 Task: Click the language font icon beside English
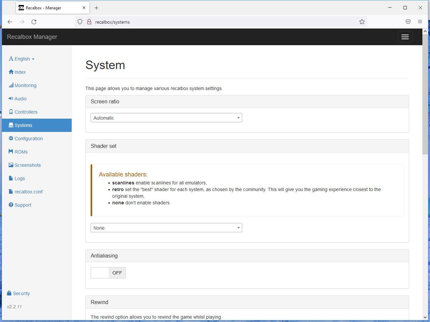coord(11,59)
